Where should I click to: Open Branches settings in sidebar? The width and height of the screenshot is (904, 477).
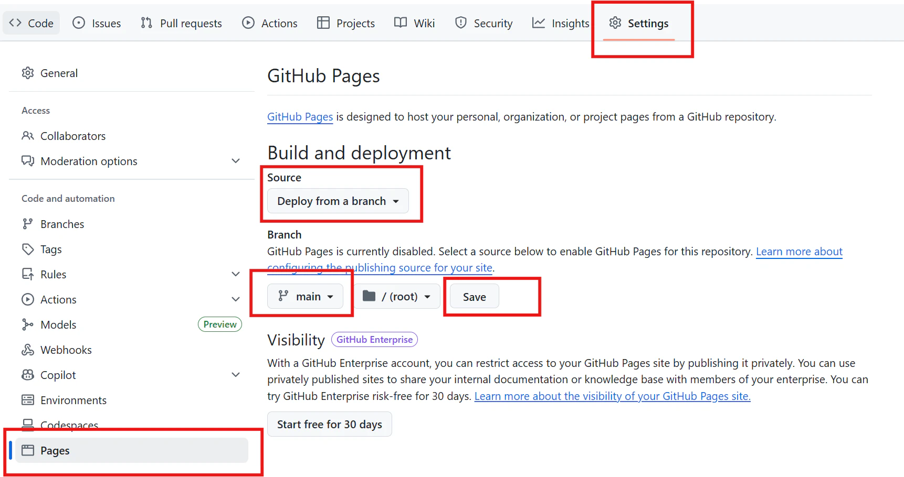click(132, 224)
